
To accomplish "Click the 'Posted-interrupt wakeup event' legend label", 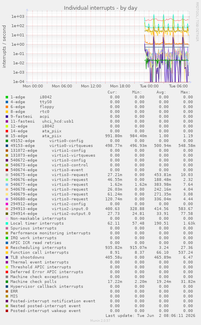I will pos(46,311).
